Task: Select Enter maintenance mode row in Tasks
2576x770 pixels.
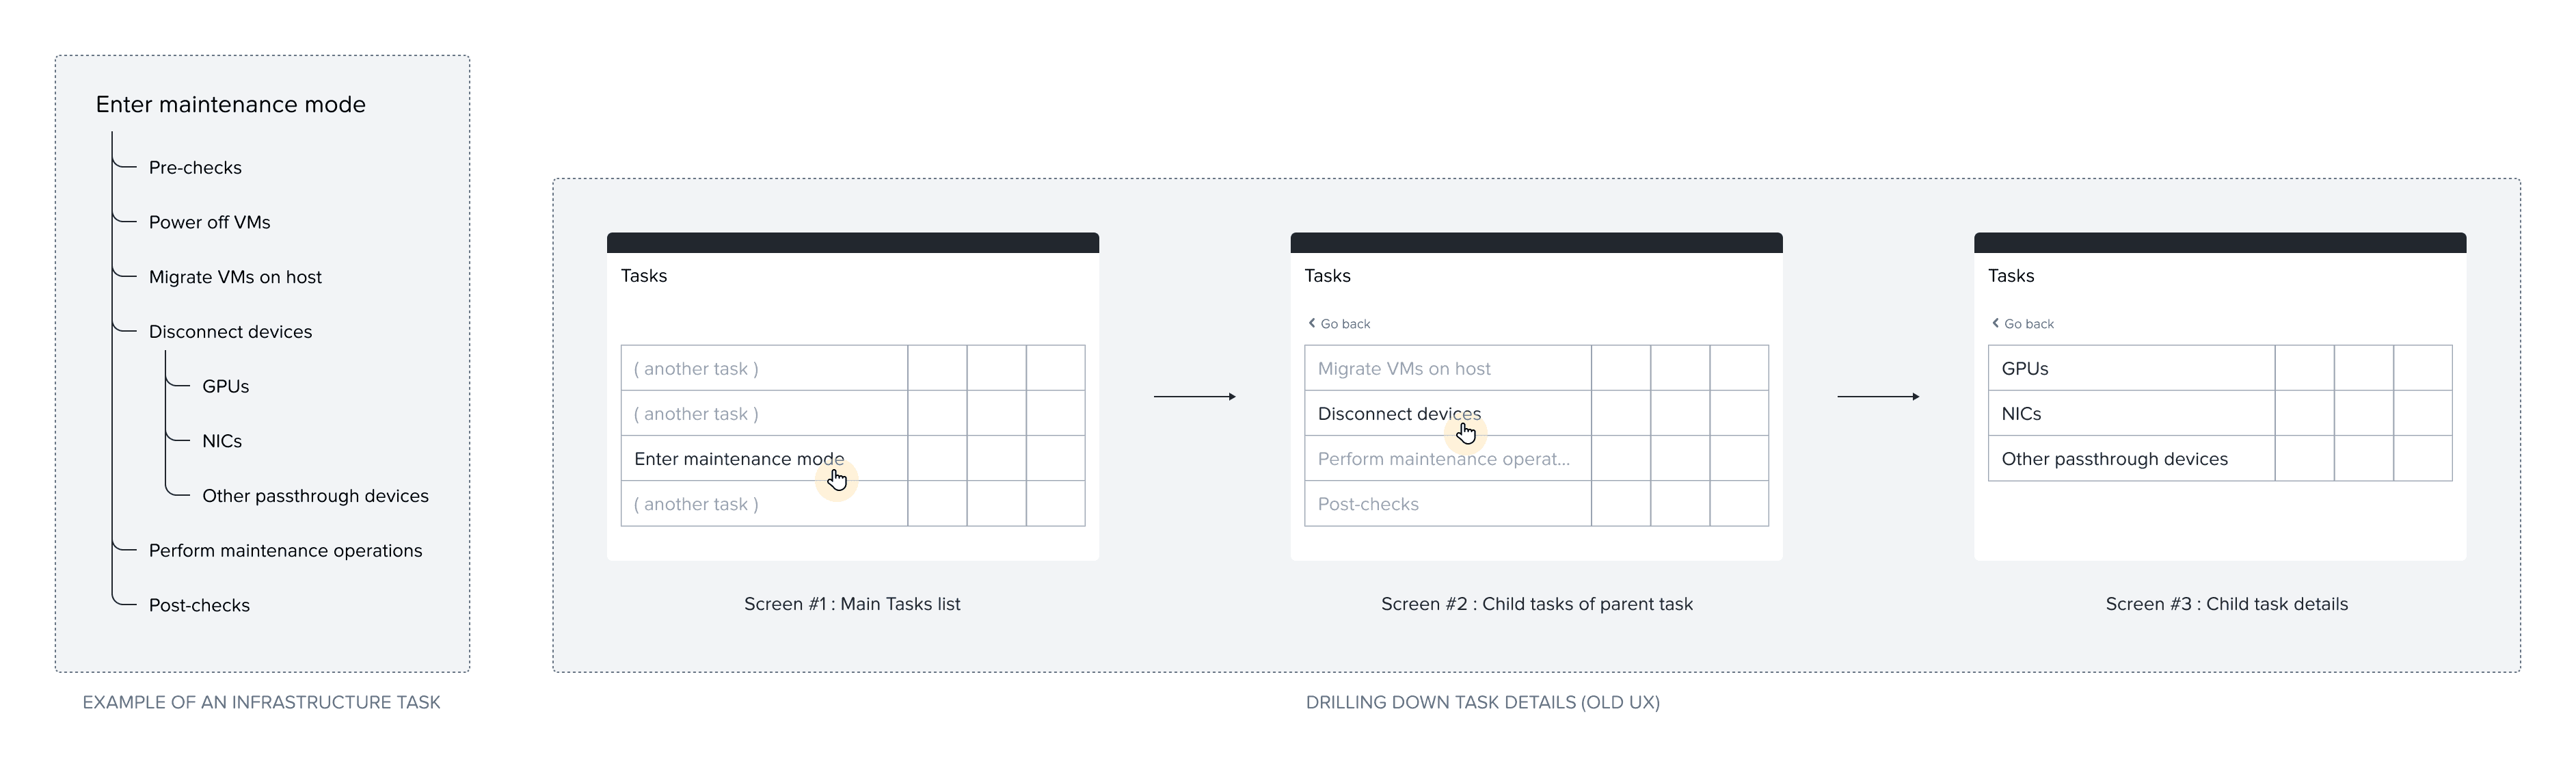Action: pyautogui.click(x=853, y=458)
